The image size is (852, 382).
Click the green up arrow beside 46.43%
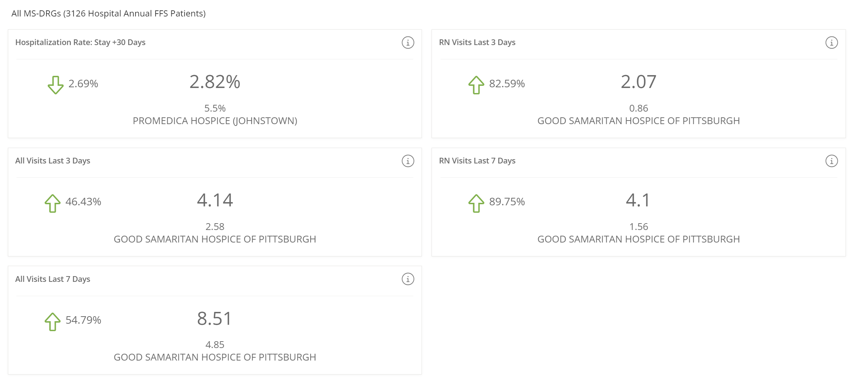53,203
